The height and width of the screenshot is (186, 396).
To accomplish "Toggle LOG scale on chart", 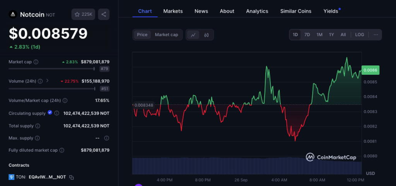I will point(360,35).
